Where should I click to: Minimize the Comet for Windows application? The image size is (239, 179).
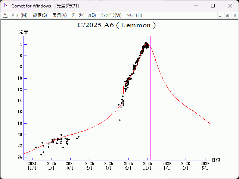[196, 6]
